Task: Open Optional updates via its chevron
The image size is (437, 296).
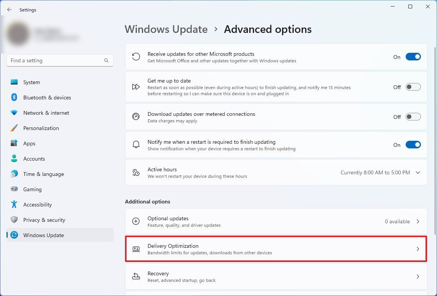Action: pyautogui.click(x=418, y=221)
